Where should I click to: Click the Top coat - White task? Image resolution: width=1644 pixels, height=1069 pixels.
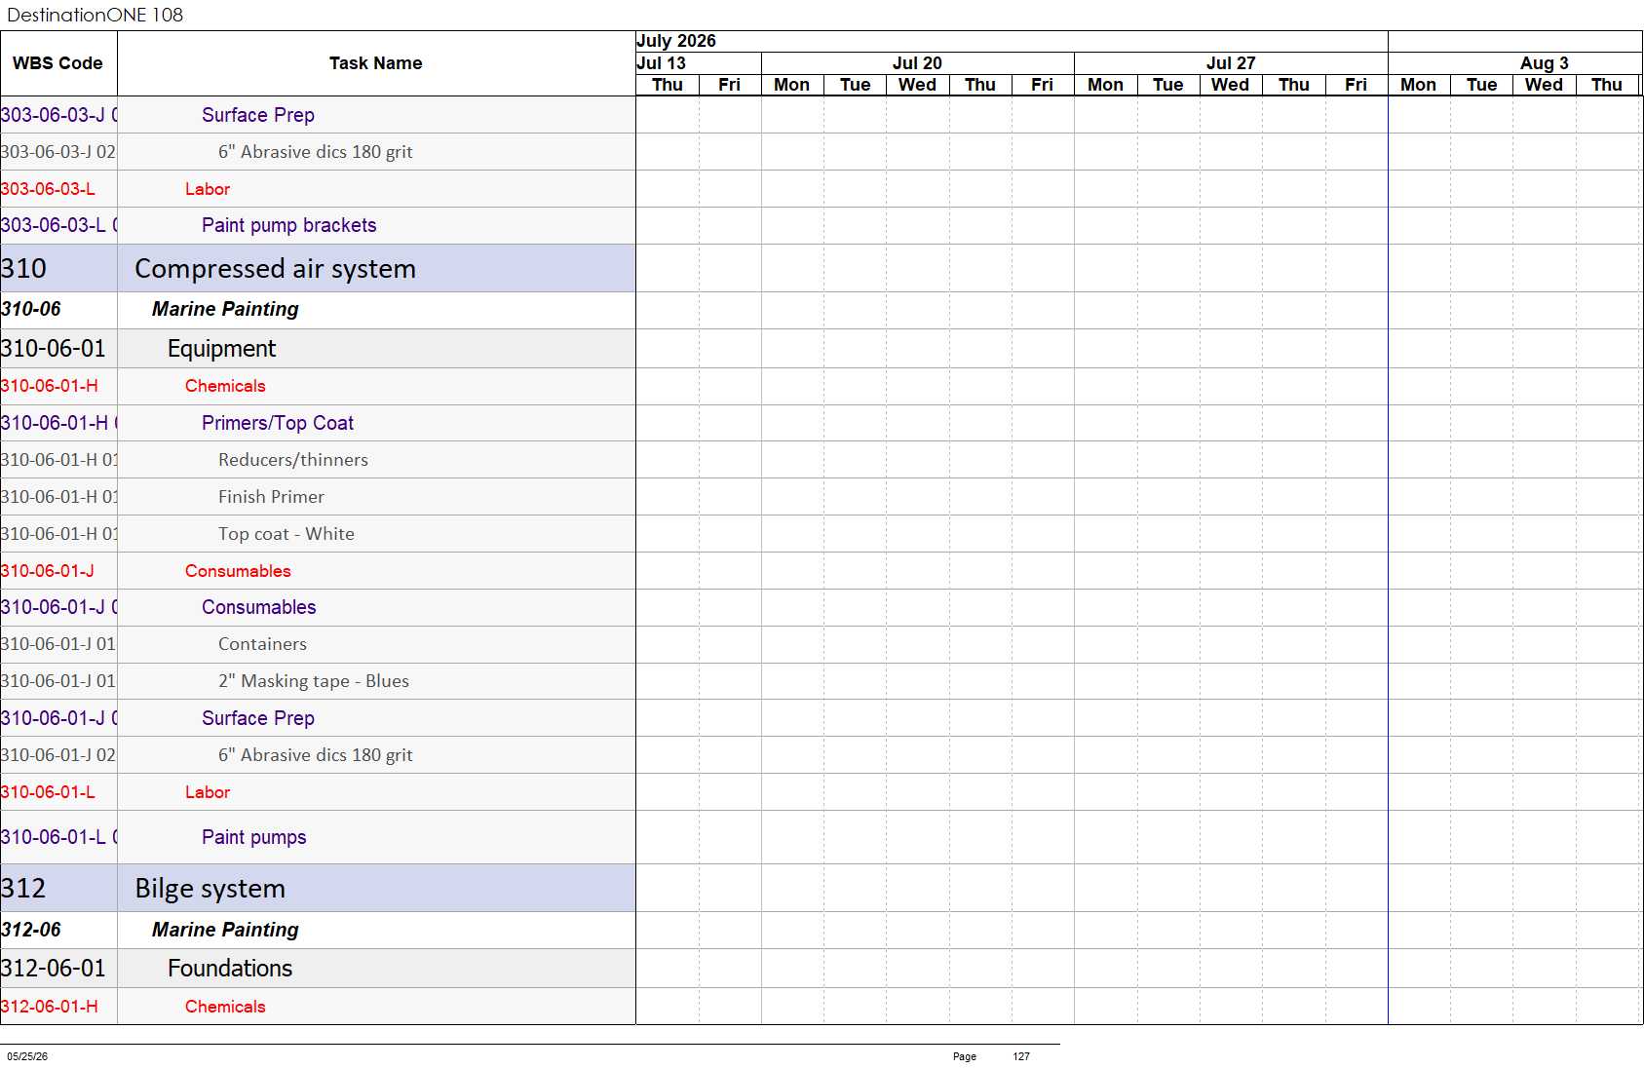pyautogui.click(x=286, y=534)
